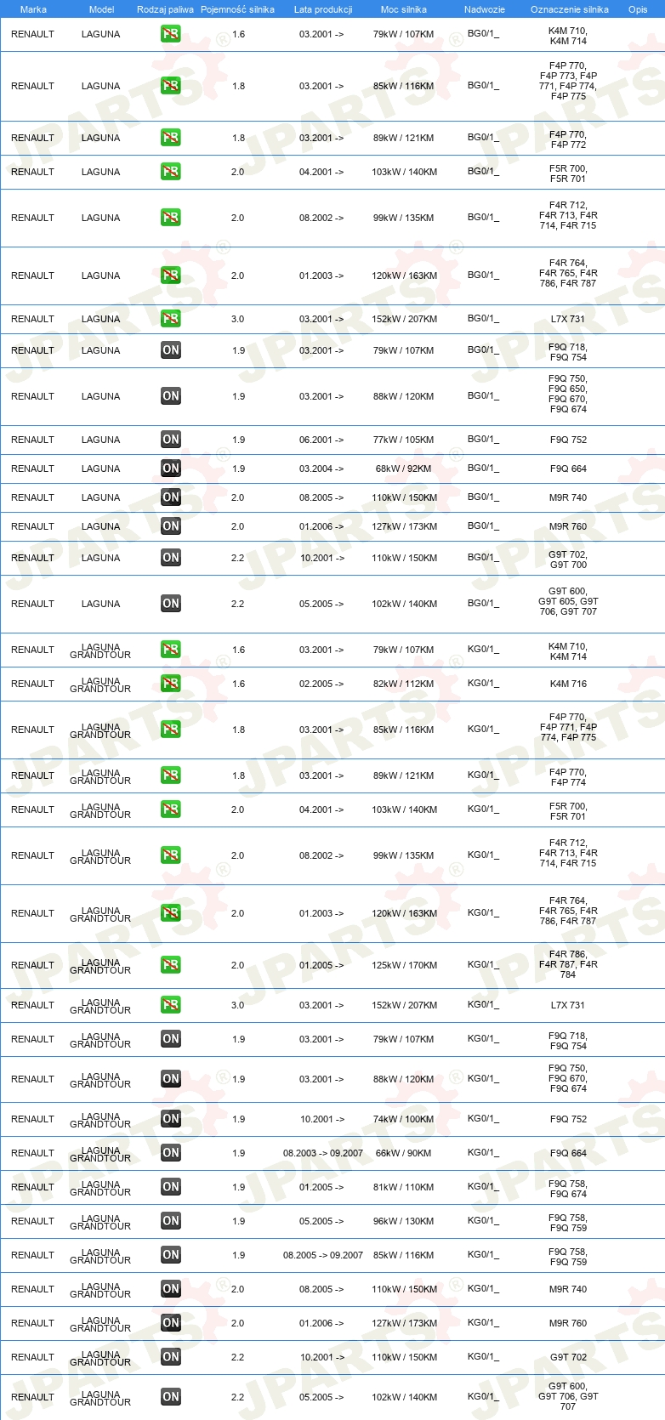Image resolution: width=665 pixels, height=1420 pixels.
Task: Click the diesel ON icon in the 66kW / 90KM row
Action: [x=171, y=1153]
